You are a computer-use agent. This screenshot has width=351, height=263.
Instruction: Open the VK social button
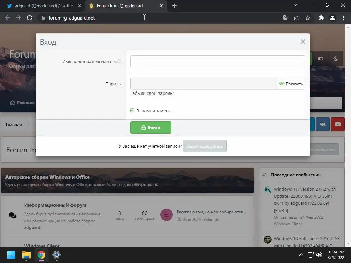coord(323,124)
